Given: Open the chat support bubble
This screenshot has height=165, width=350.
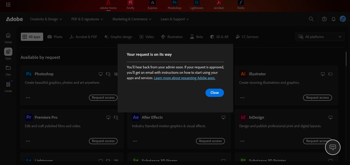Looking at the screenshot, I should (x=333, y=147).
